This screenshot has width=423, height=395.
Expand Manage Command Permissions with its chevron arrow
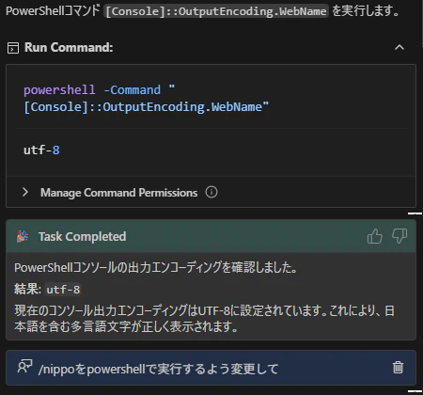coord(25,192)
